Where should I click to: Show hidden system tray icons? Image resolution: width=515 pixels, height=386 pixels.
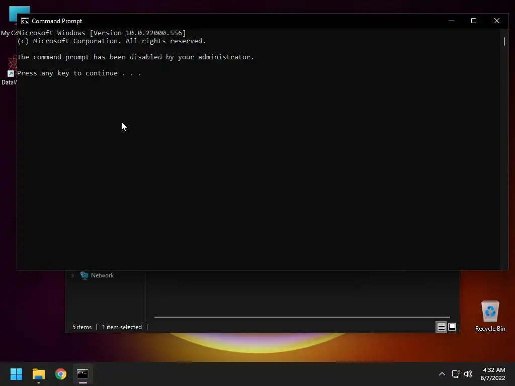click(442, 374)
